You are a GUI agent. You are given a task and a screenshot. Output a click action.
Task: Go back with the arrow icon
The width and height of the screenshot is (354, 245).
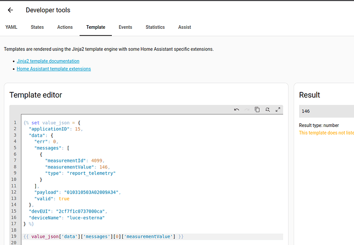coord(10,10)
